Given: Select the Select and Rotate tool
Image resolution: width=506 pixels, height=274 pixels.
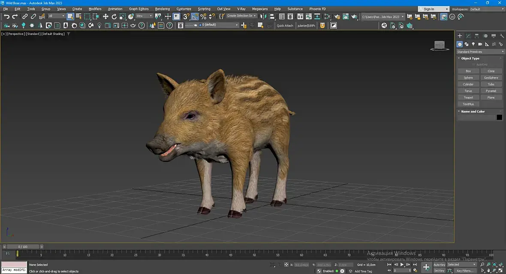Looking at the screenshot, I should (114, 16).
